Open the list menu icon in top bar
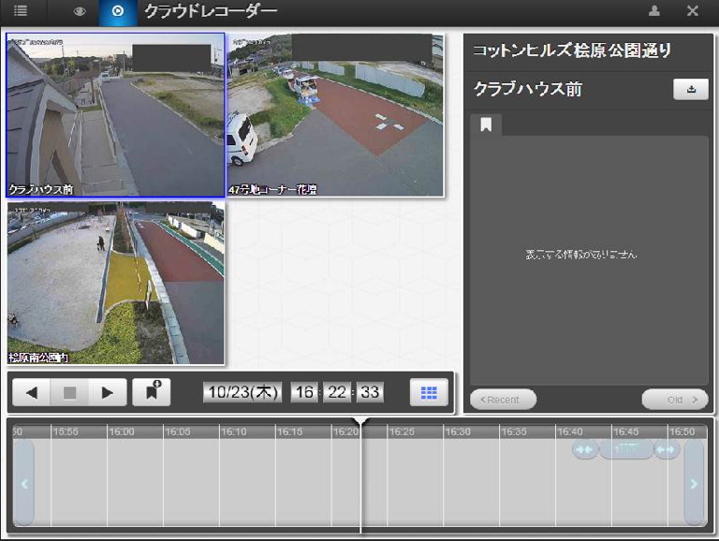Screen dimensions: 719x541 [x=20, y=11]
